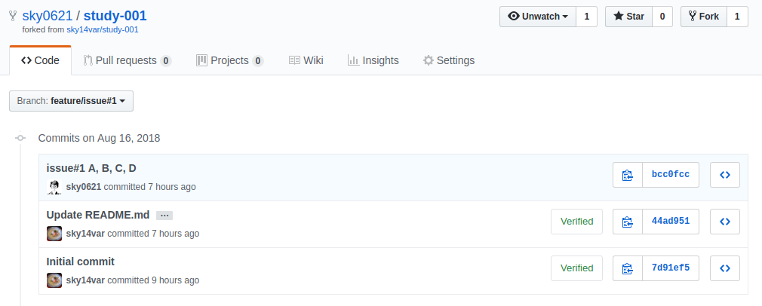Show Verified signature details for Initial commit
Viewport: 762px width, 306px height.
click(x=576, y=268)
